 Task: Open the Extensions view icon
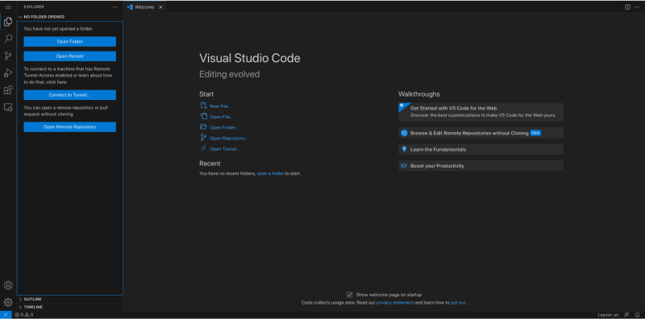point(8,90)
